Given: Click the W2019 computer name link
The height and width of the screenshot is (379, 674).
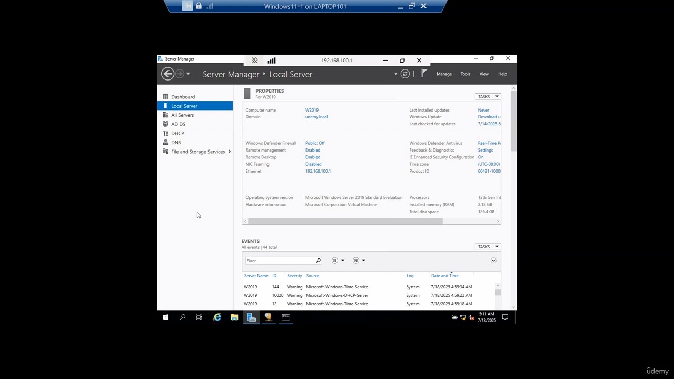Looking at the screenshot, I should [312, 110].
